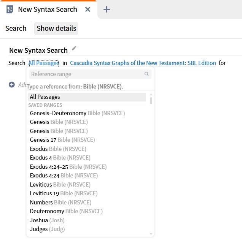Select Exodus 4:24 Bible (NRSVCE) range
Image resolution: width=242 pixels, height=239 pixels.
pyautogui.click(x=87, y=176)
